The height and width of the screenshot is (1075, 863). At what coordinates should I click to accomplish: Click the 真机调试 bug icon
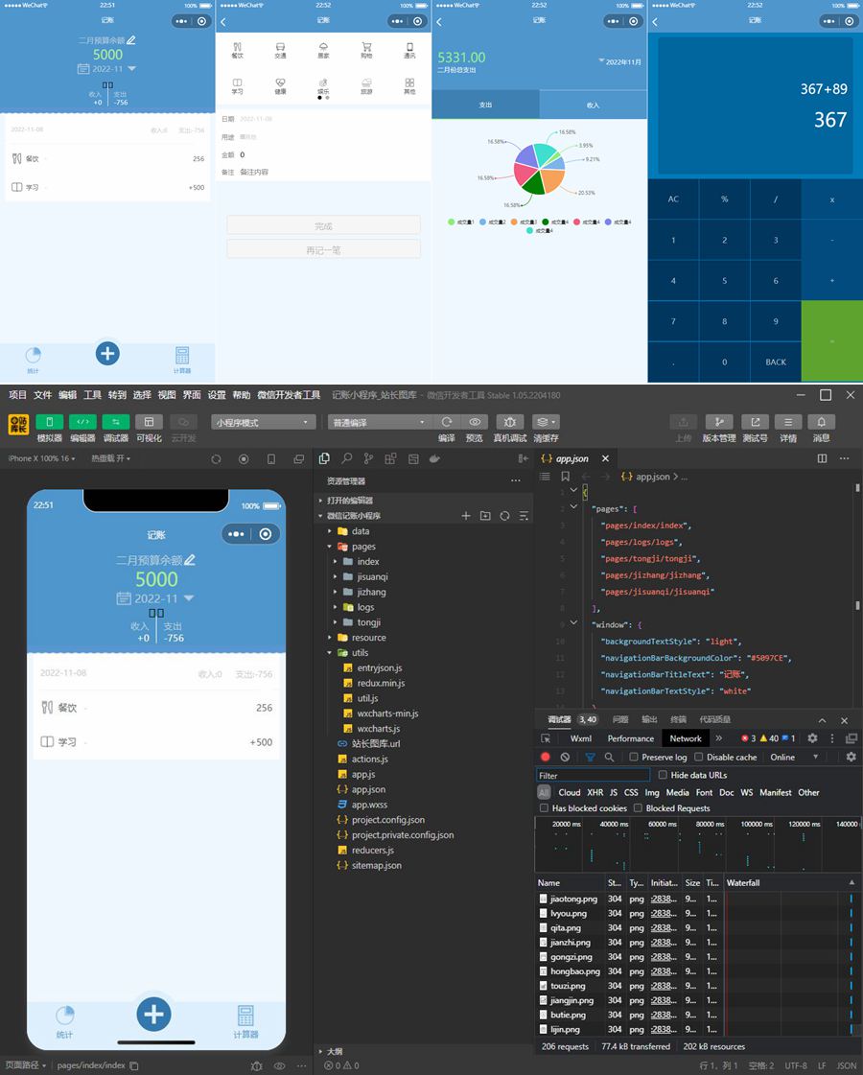508,422
